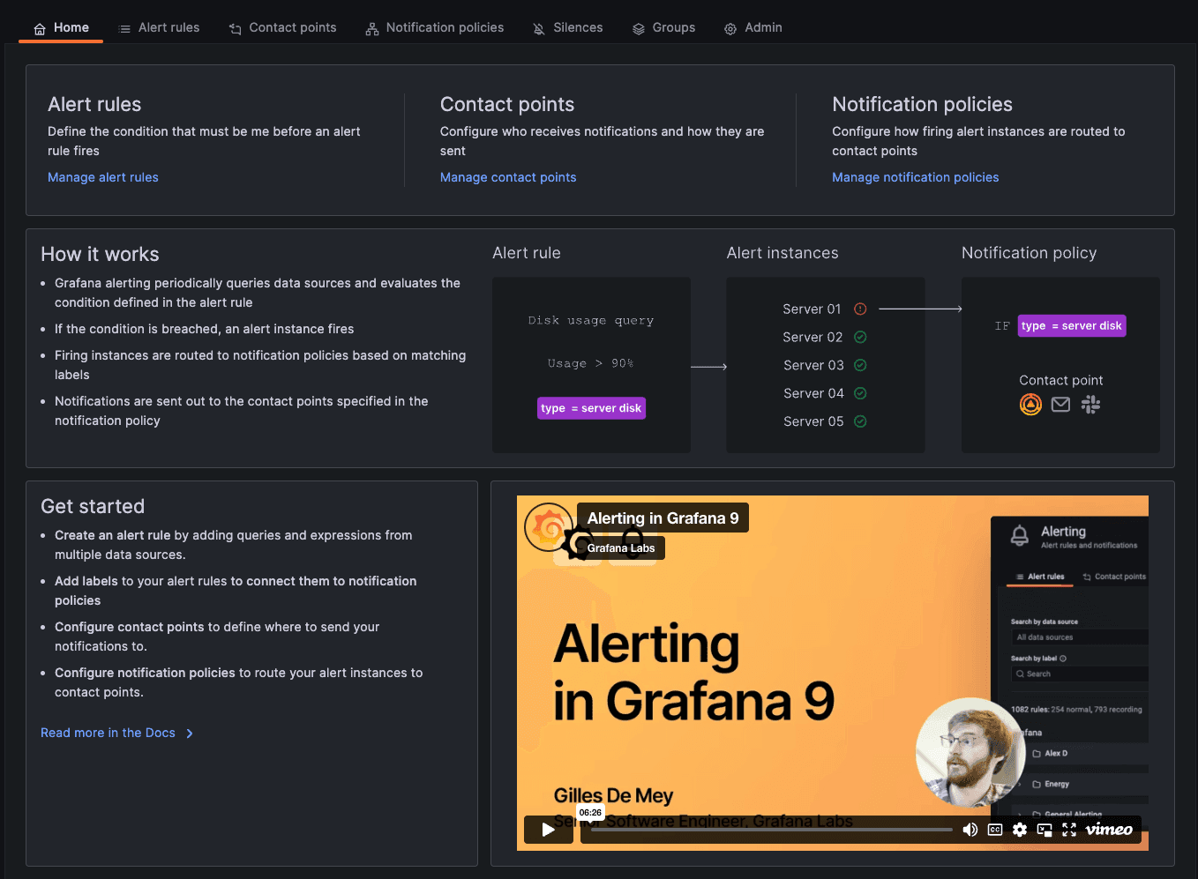The image size is (1198, 879).
Task: Click the Vimeo logo on the video
Action: pyautogui.click(x=1108, y=829)
